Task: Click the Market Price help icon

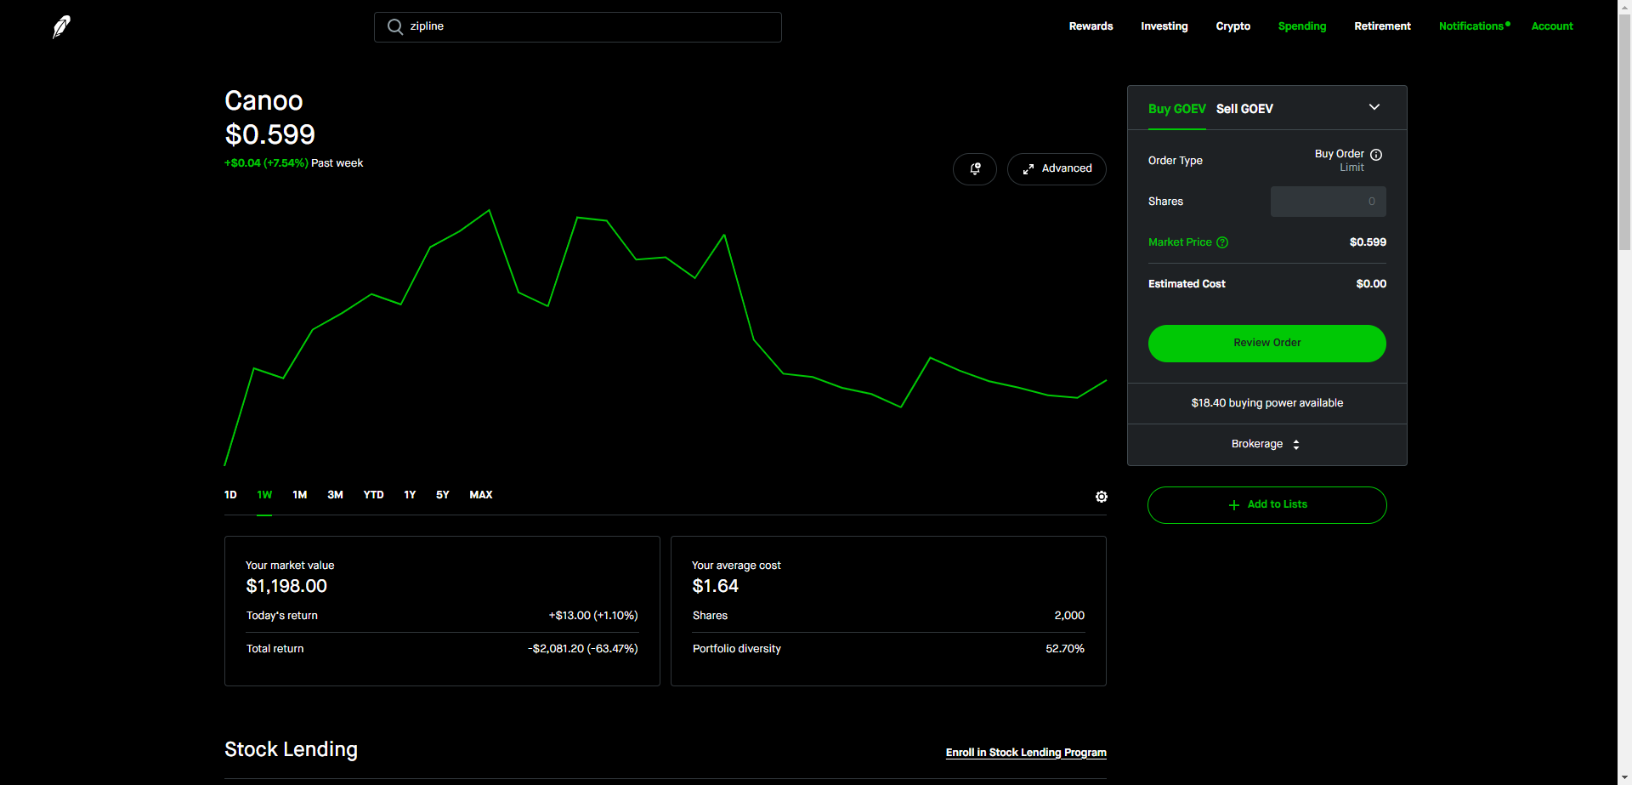Action: click(1222, 242)
